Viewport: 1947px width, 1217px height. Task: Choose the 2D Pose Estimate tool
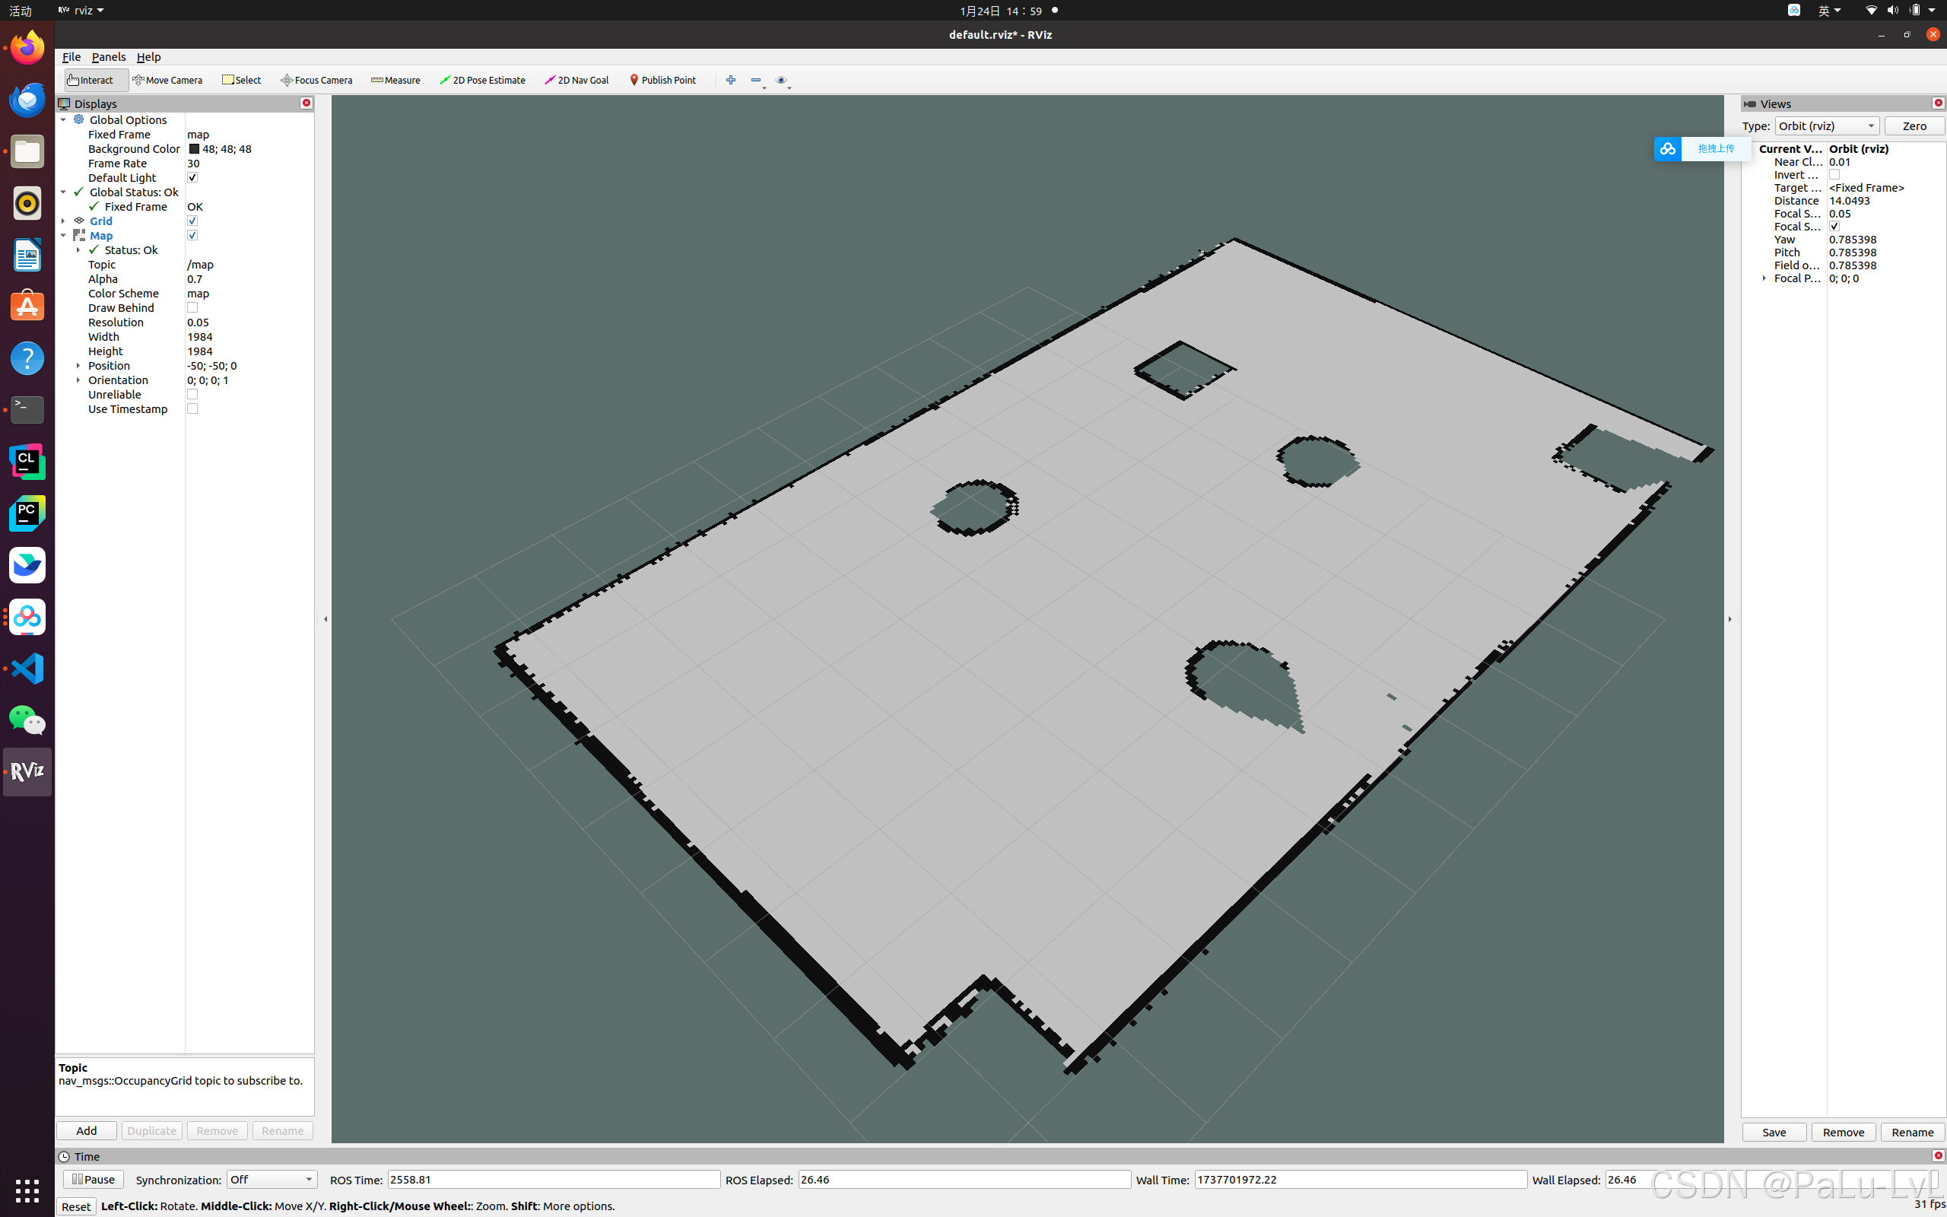pyautogui.click(x=483, y=80)
